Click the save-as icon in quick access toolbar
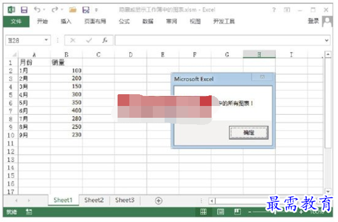Screen dimensions: 338x222 pyautogui.click(x=86, y=10)
